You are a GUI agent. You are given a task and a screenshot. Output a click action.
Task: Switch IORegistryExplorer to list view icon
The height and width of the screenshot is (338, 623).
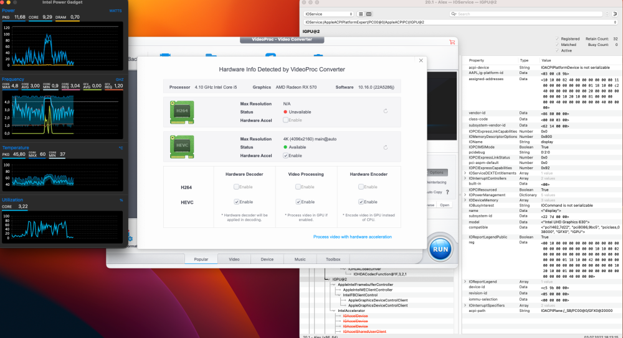(361, 14)
